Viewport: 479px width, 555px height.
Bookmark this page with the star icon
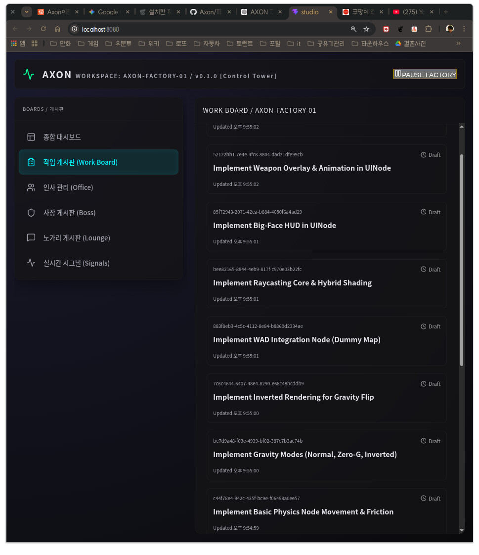[x=366, y=29]
